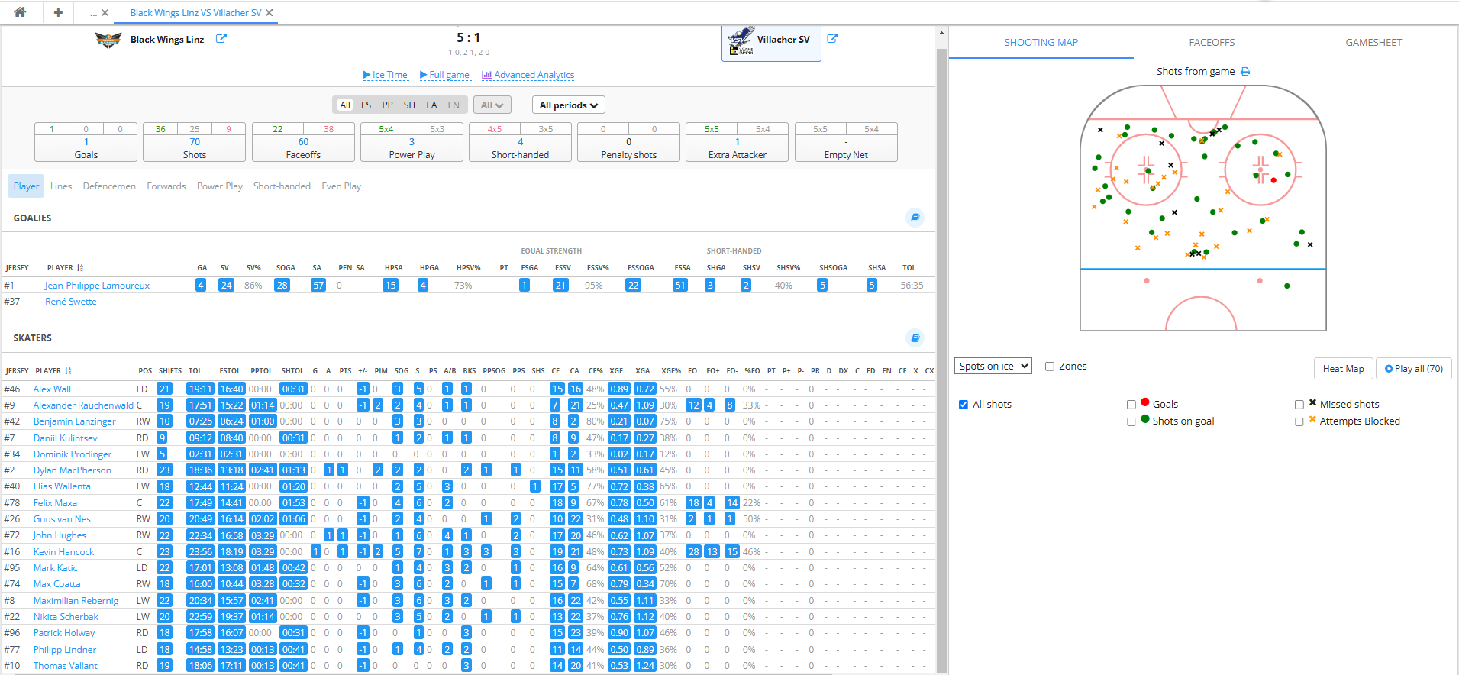The image size is (1459, 675).
Task: Enable the Zones checkbox
Action: point(1050,367)
